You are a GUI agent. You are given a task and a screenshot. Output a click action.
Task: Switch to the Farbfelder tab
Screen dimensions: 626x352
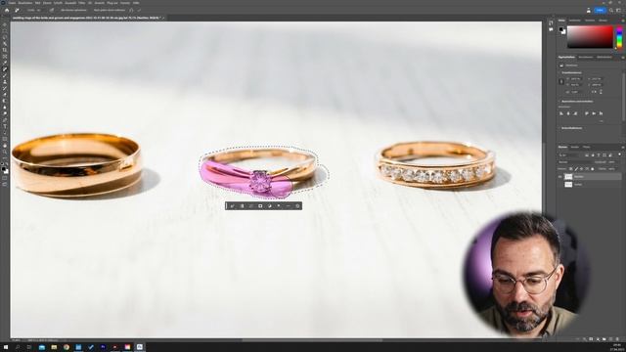[x=575, y=20]
